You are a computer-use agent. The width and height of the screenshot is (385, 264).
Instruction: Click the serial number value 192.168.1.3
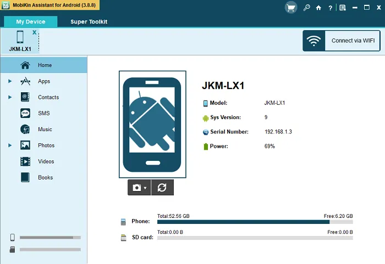coord(278,132)
